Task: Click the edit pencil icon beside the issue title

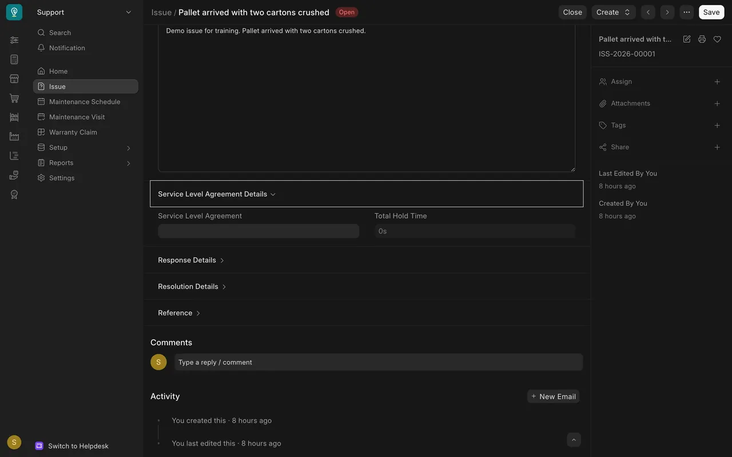Action: [x=687, y=39]
